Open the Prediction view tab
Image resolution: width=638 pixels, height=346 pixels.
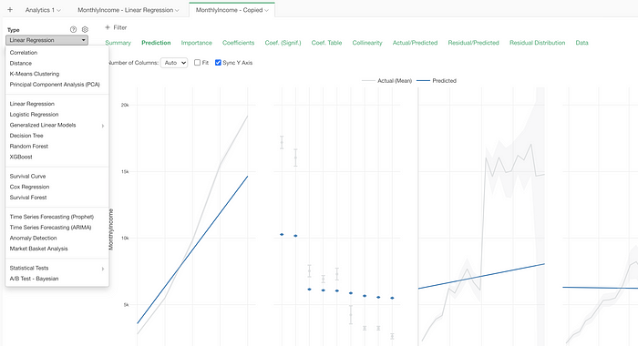(156, 43)
